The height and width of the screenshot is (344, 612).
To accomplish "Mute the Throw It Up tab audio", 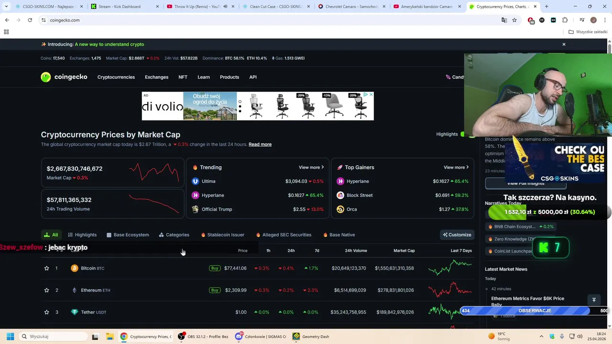I will point(225,7).
